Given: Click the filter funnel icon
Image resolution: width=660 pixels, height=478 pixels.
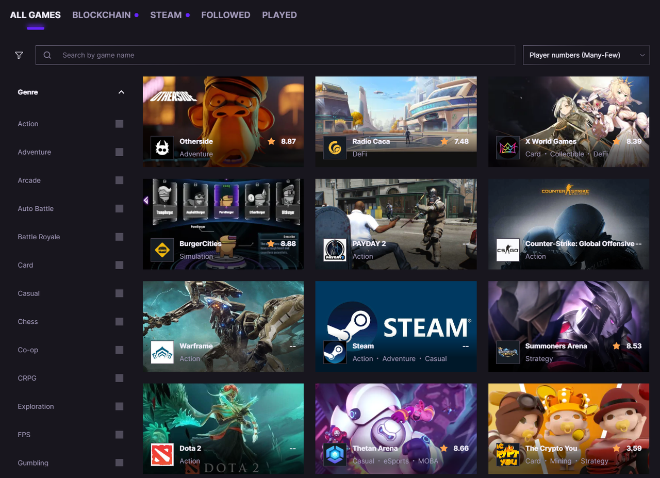Looking at the screenshot, I should click(19, 55).
